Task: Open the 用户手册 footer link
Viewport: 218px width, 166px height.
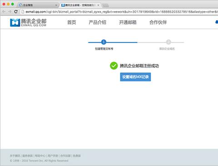Action: [x=53, y=156]
